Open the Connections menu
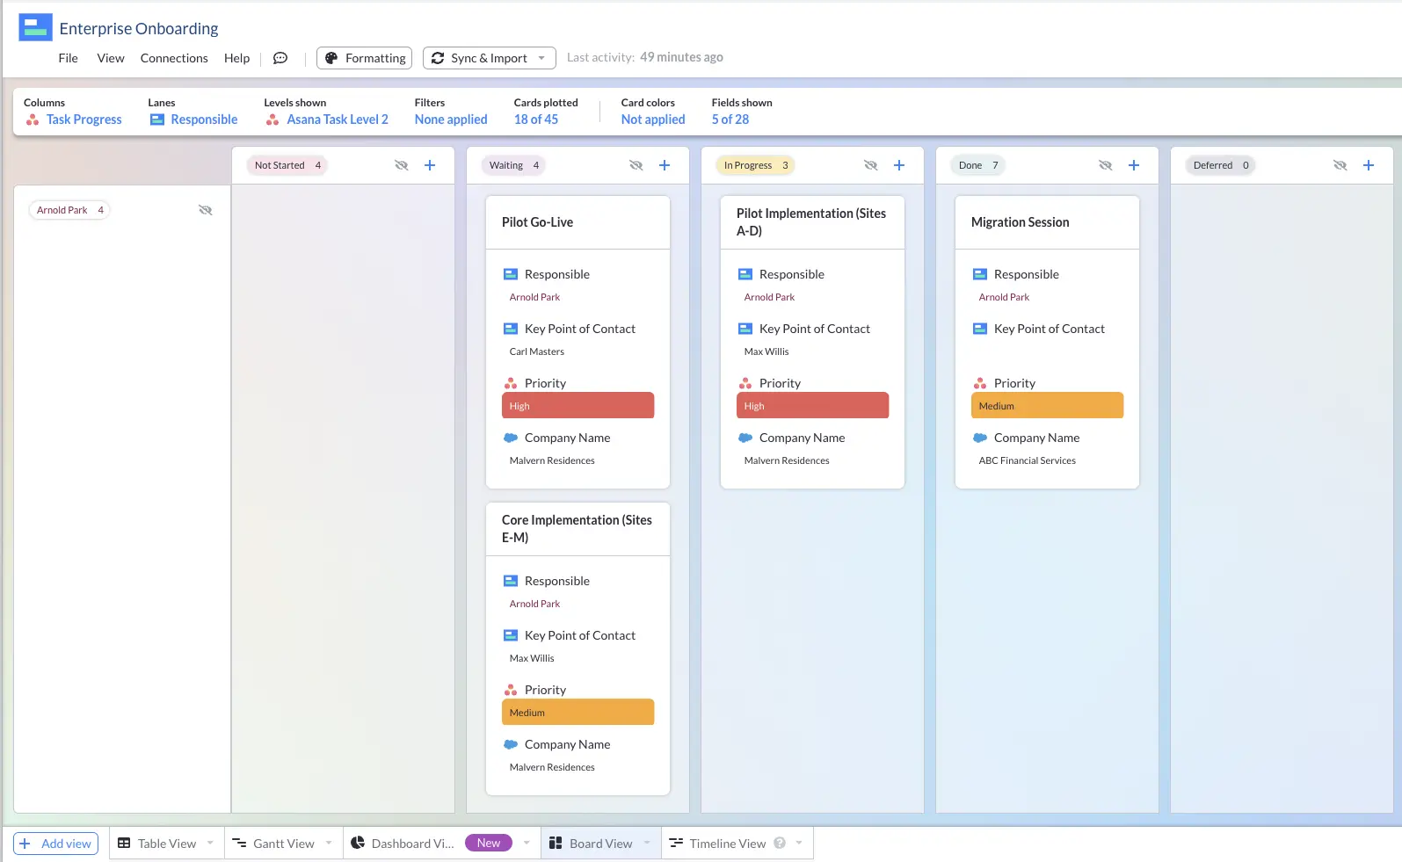Image resolution: width=1402 pixels, height=862 pixels. click(x=174, y=58)
